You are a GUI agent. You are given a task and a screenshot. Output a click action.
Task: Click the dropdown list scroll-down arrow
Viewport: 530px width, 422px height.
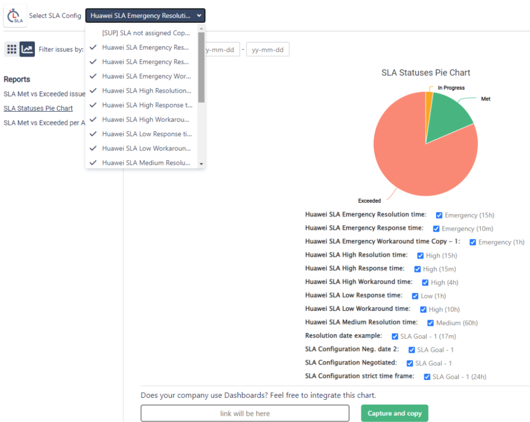[x=201, y=164]
